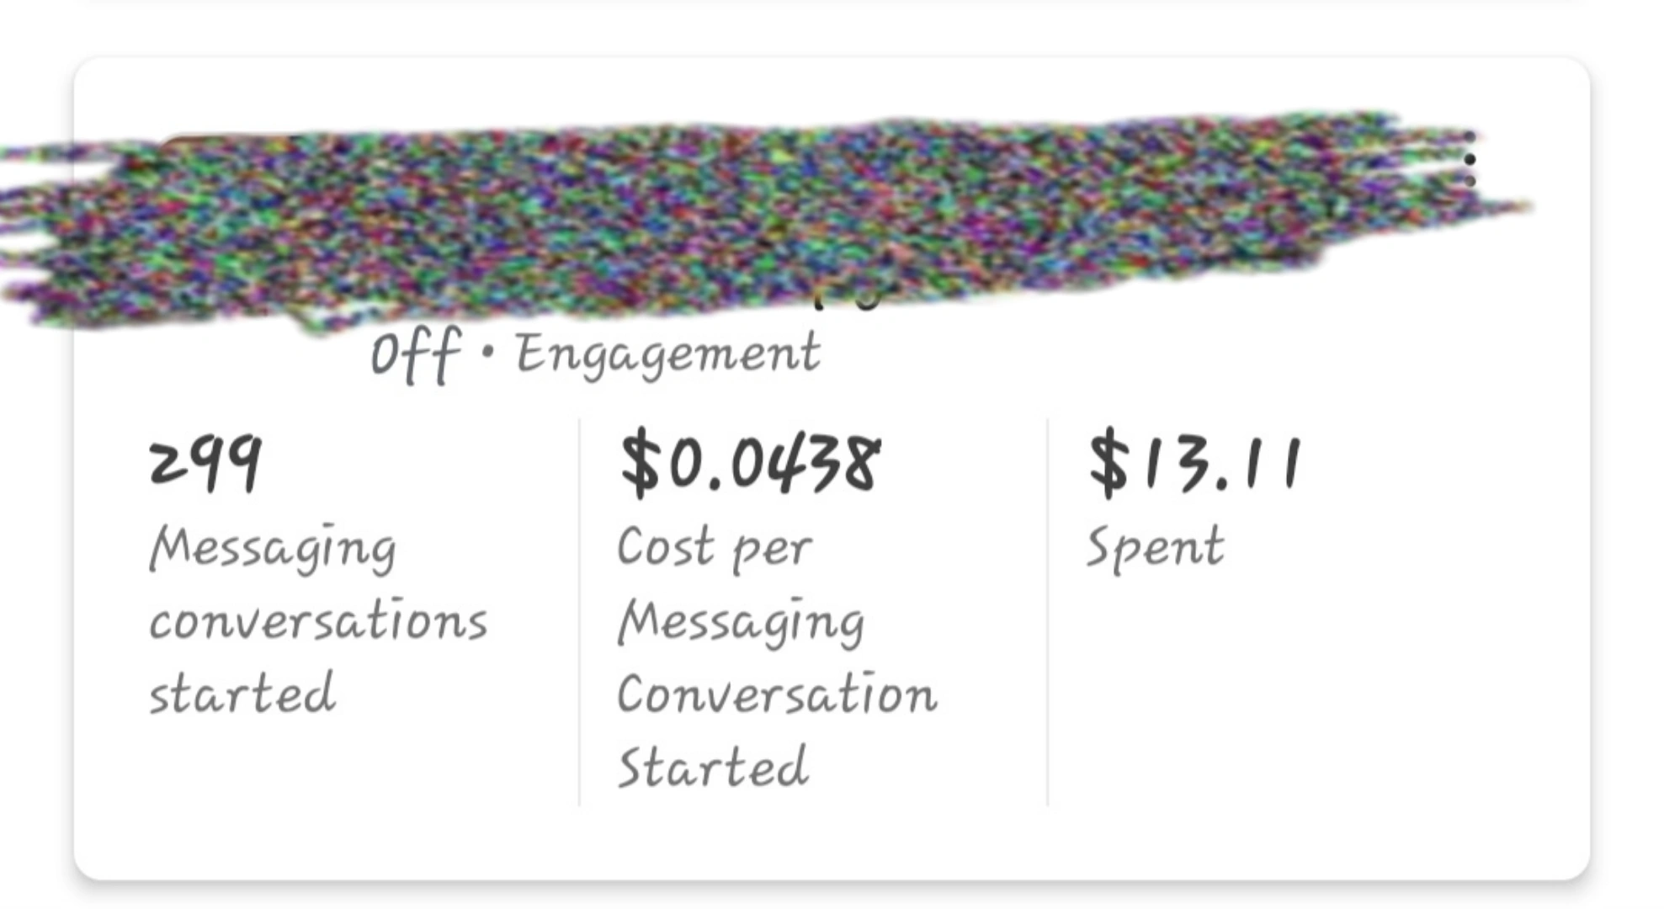Viewport: 1664px width, 909px height.
Task: Click the Engagement objective text
Action: pyautogui.click(x=667, y=354)
